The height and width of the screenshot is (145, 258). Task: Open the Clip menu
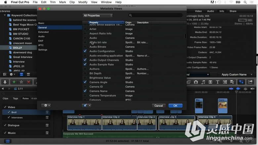point(72,2)
